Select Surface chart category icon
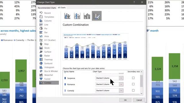The height and width of the screenshot is (103, 184). pyautogui.click(x=41, y=51)
